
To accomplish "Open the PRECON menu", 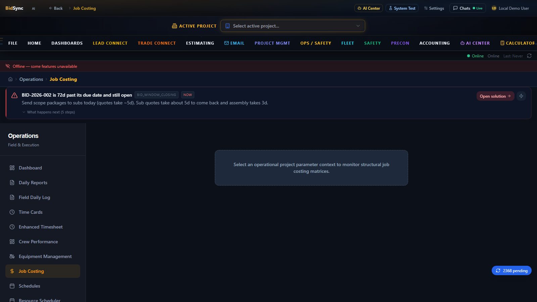I will [400, 43].
